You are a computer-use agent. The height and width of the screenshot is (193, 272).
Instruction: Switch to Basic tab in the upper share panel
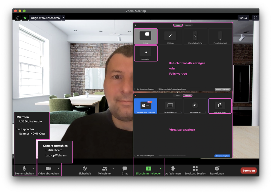click(x=178, y=25)
